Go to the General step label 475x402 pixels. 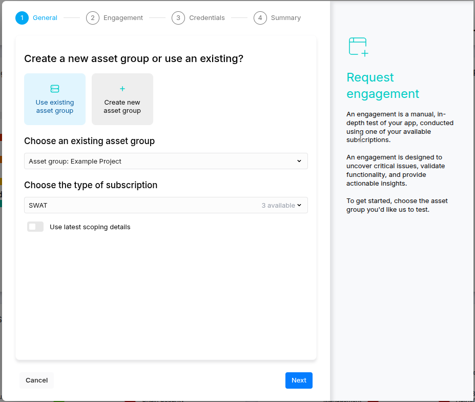pyautogui.click(x=45, y=18)
